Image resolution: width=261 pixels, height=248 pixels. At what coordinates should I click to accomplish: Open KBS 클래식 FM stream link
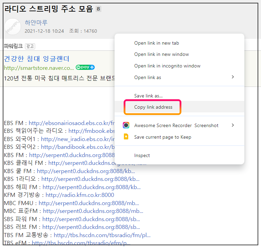point(97,163)
